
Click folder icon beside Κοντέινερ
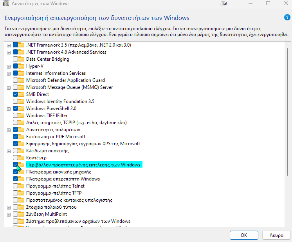click(21, 158)
